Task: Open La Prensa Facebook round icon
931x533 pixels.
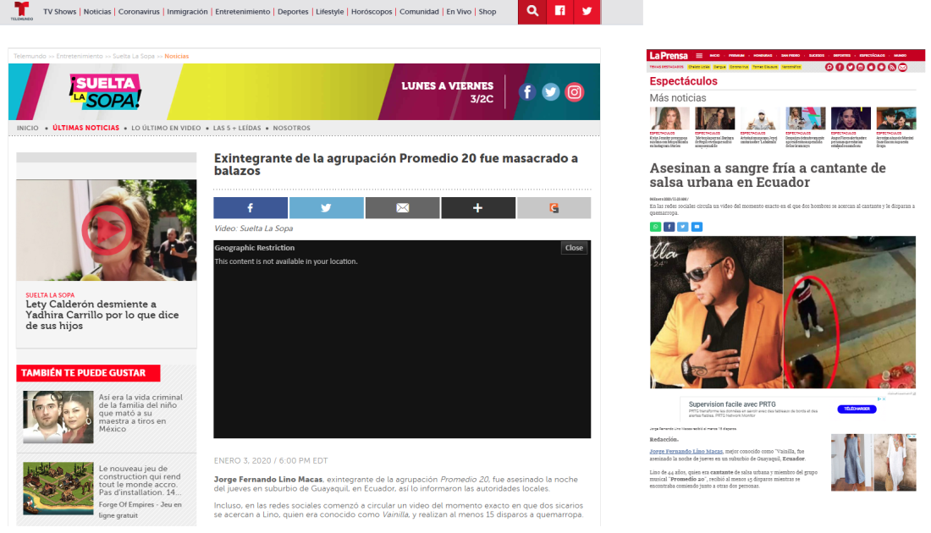Action: pyautogui.click(x=840, y=67)
